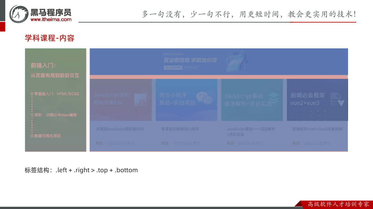
Task: Click the circle bullet beside 数据可视化项目
Action: click(x=32, y=136)
